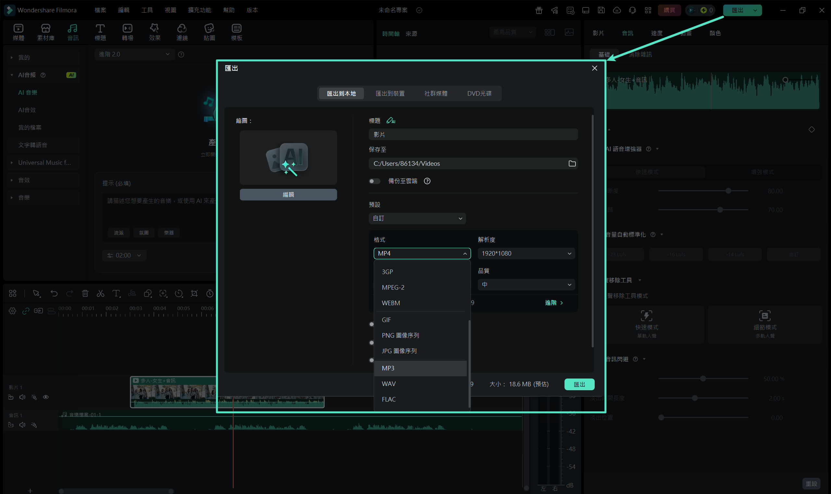Open the quality dropdown in export dialog

(x=526, y=284)
